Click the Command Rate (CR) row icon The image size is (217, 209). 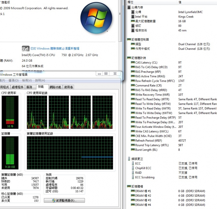pos(133,85)
